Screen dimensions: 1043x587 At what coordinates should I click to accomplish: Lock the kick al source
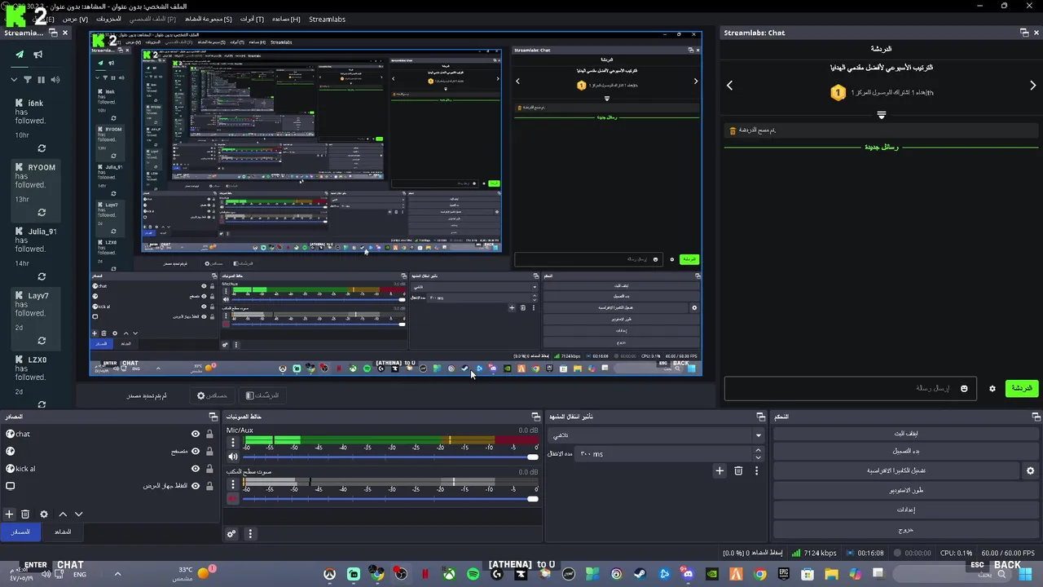click(x=209, y=469)
